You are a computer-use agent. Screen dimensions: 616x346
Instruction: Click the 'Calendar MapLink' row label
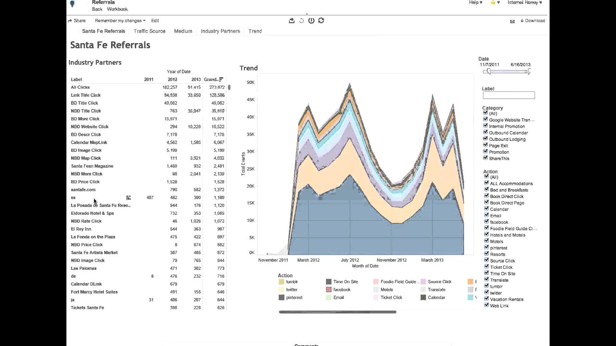pyautogui.click(x=89, y=143)
